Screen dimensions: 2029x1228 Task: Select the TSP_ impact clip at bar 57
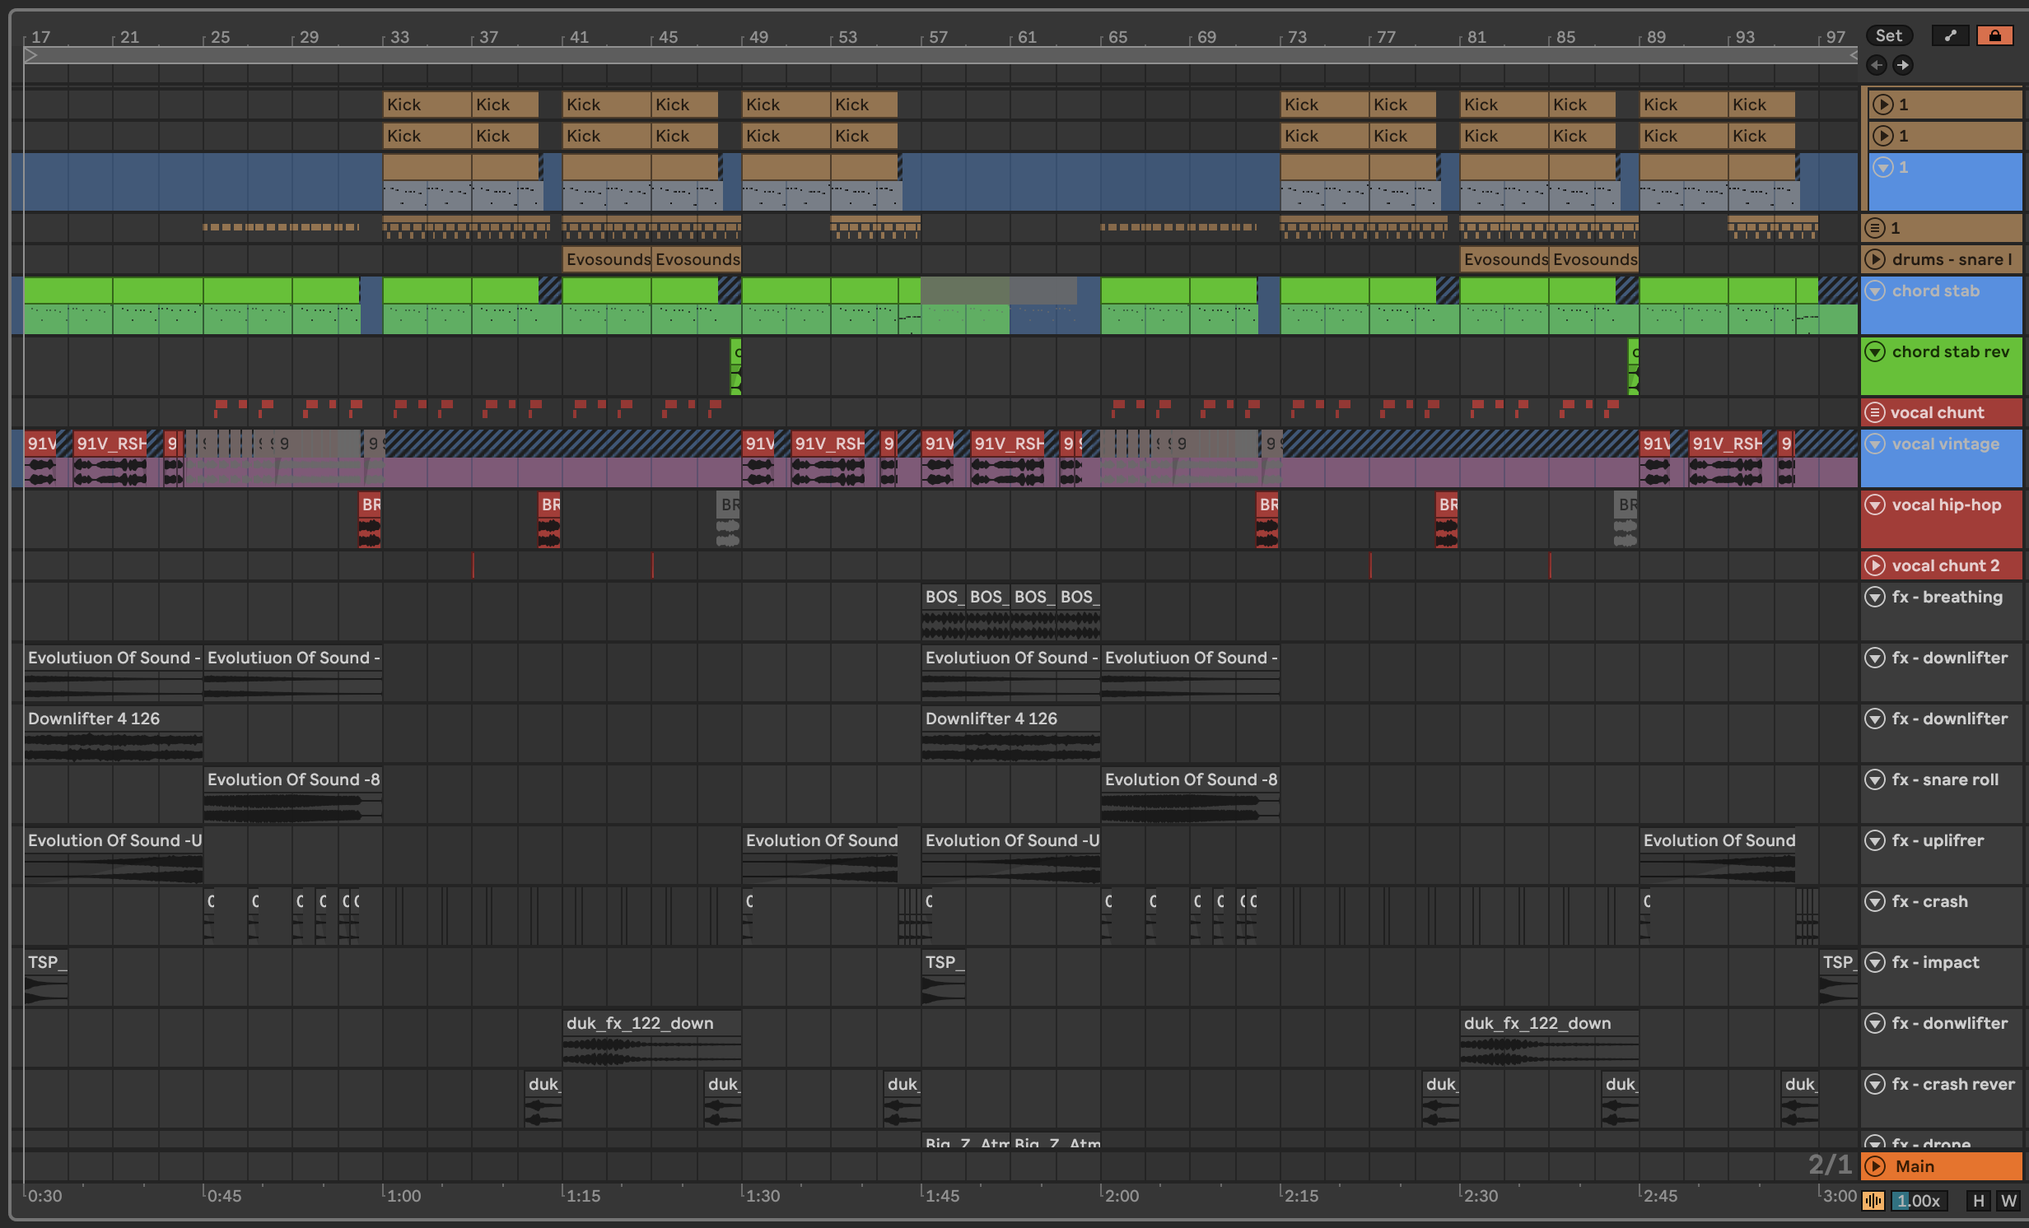(x=943, y=977)
